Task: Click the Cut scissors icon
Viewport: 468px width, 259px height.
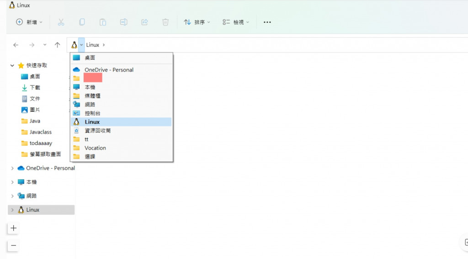Action: click(x=61, y=22)
